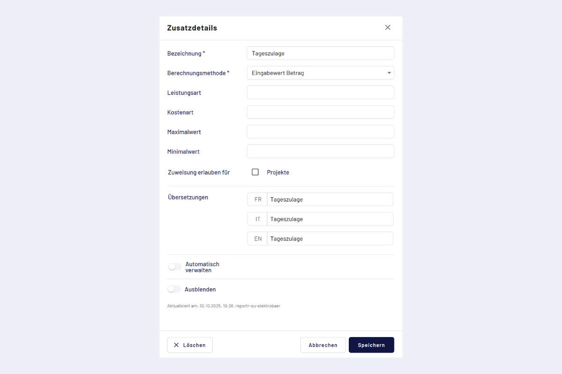This screenshot has height=374, width=562.
Task: Edit the EN translation field
Action: 330,239
